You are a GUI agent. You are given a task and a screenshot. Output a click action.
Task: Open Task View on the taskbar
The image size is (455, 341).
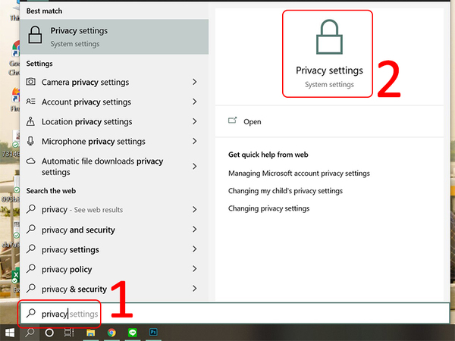tap(69, 333)
